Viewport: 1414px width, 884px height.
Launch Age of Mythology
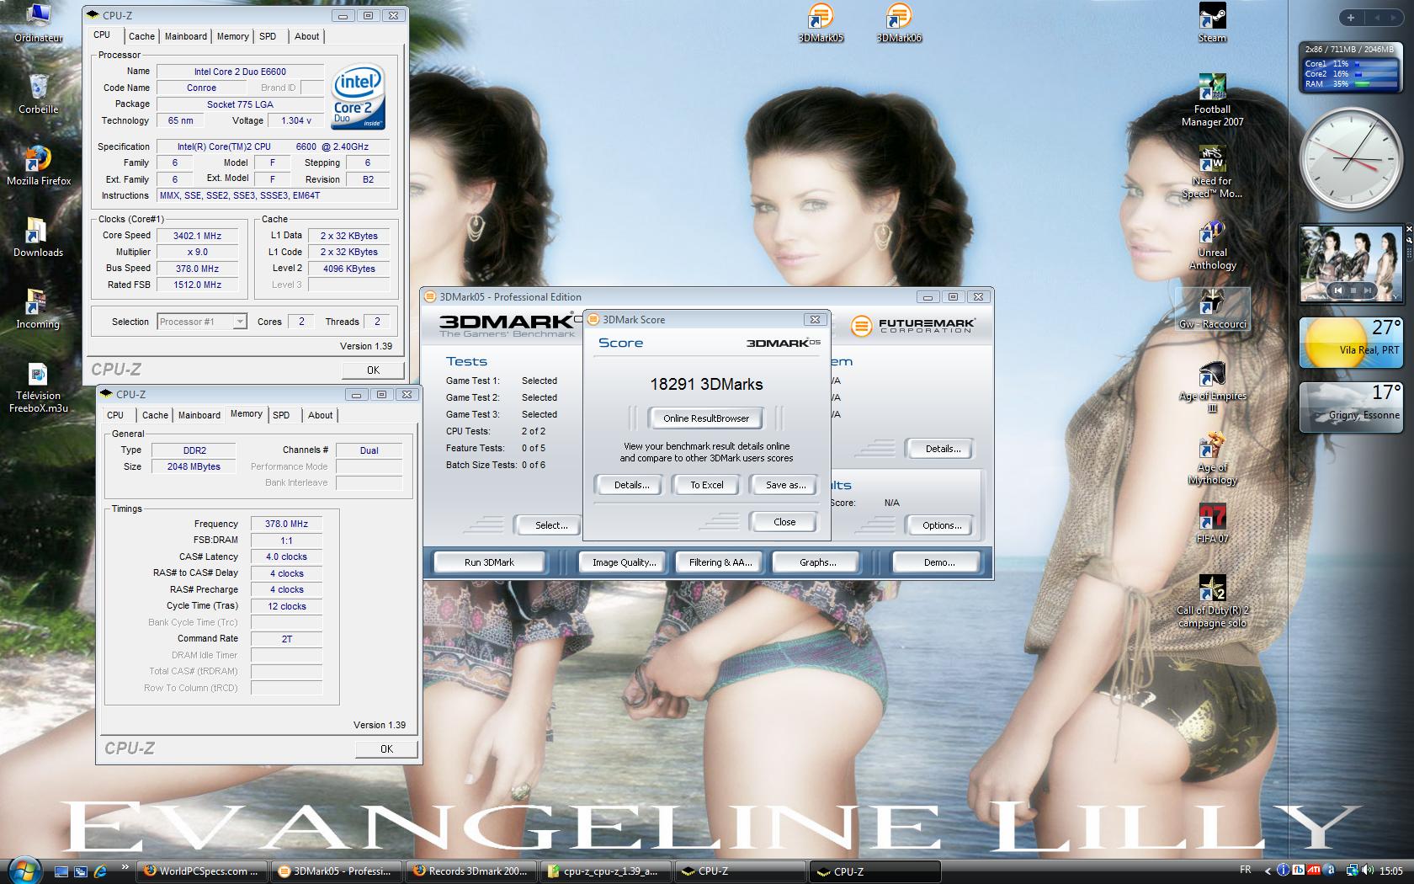pos(1212,459)
